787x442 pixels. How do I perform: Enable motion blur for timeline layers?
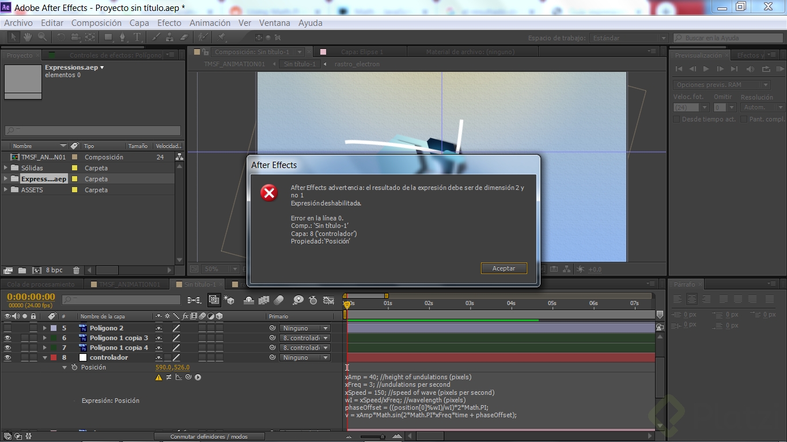[279, 300]
